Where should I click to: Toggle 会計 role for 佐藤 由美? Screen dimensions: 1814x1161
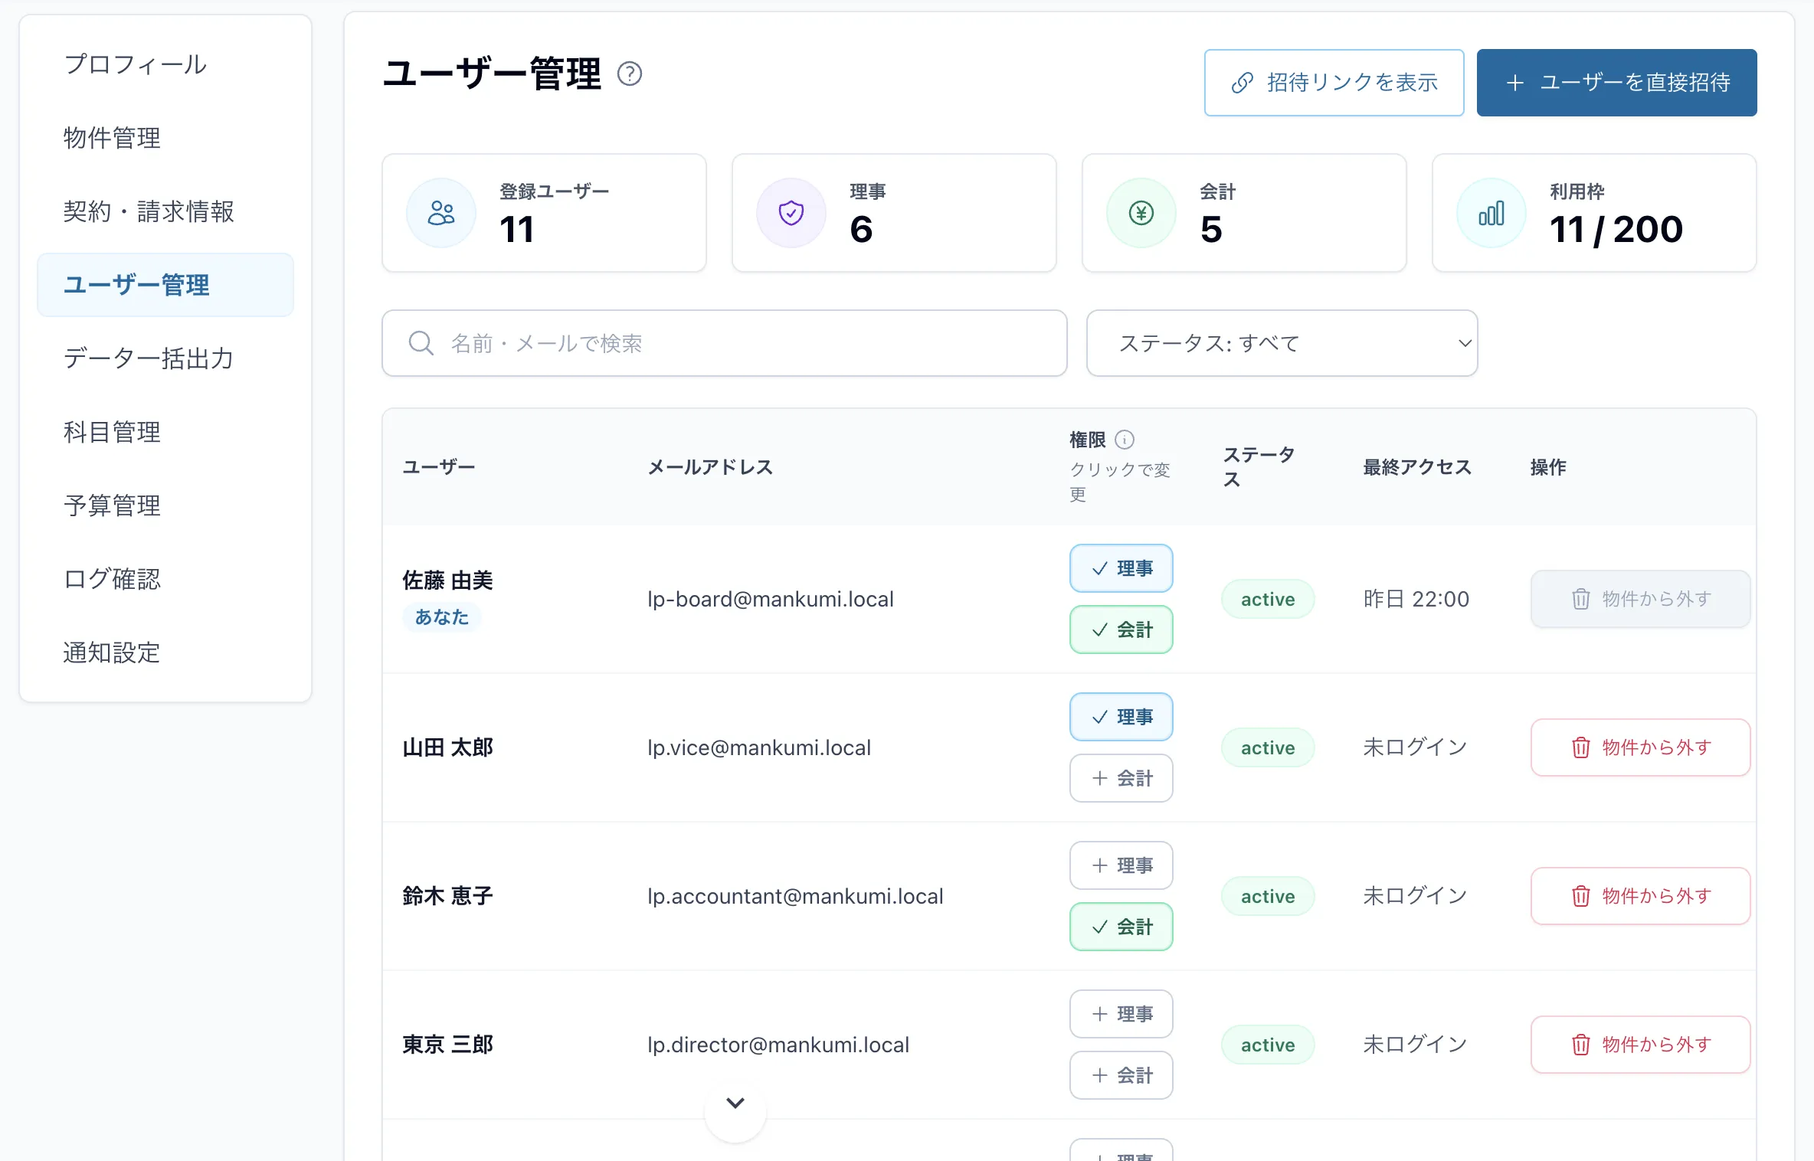click(1121, 630)
